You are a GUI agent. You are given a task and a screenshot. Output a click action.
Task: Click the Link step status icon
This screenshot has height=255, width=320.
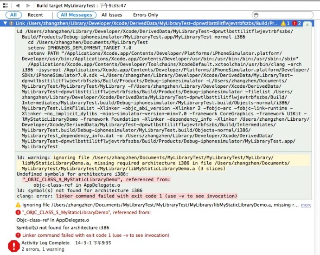tap(12, 23)
